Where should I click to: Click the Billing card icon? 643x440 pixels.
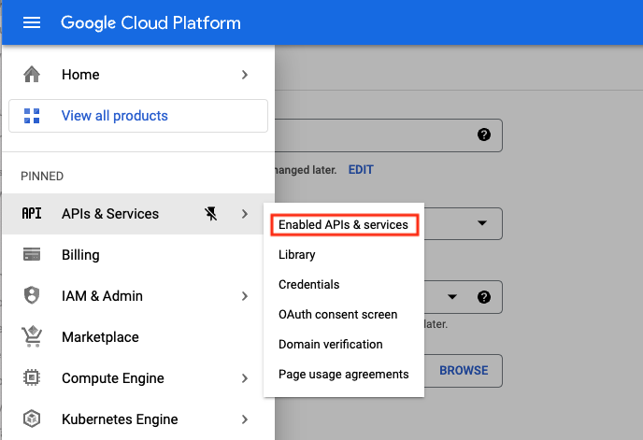pyautogui.click(x=32, y=255)
